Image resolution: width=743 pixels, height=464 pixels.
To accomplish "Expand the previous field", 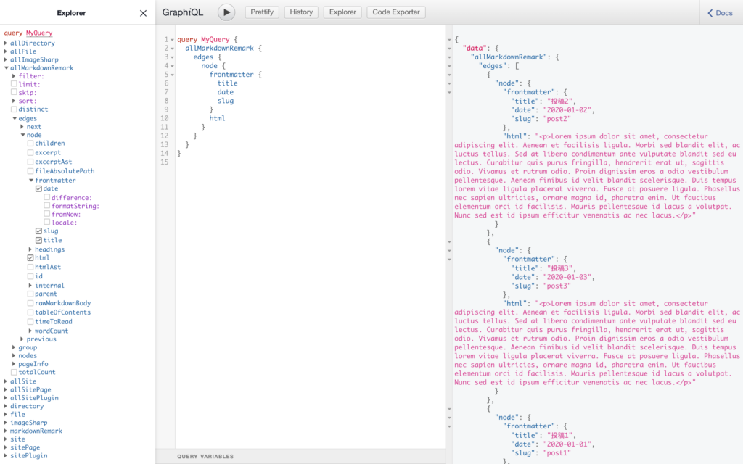I will coord(22,339).
